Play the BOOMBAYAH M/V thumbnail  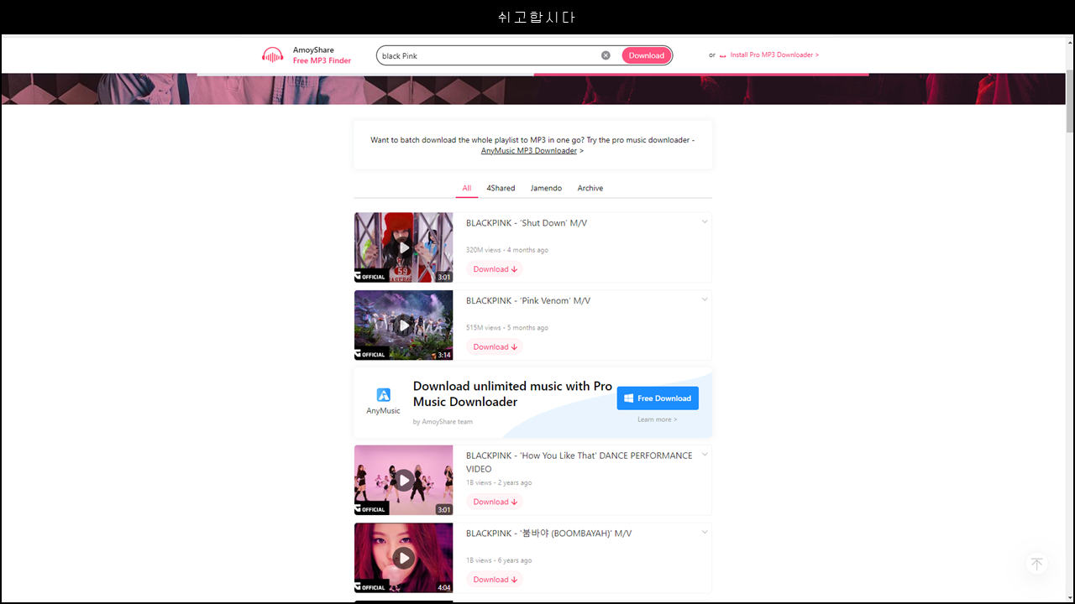point(403,558)
